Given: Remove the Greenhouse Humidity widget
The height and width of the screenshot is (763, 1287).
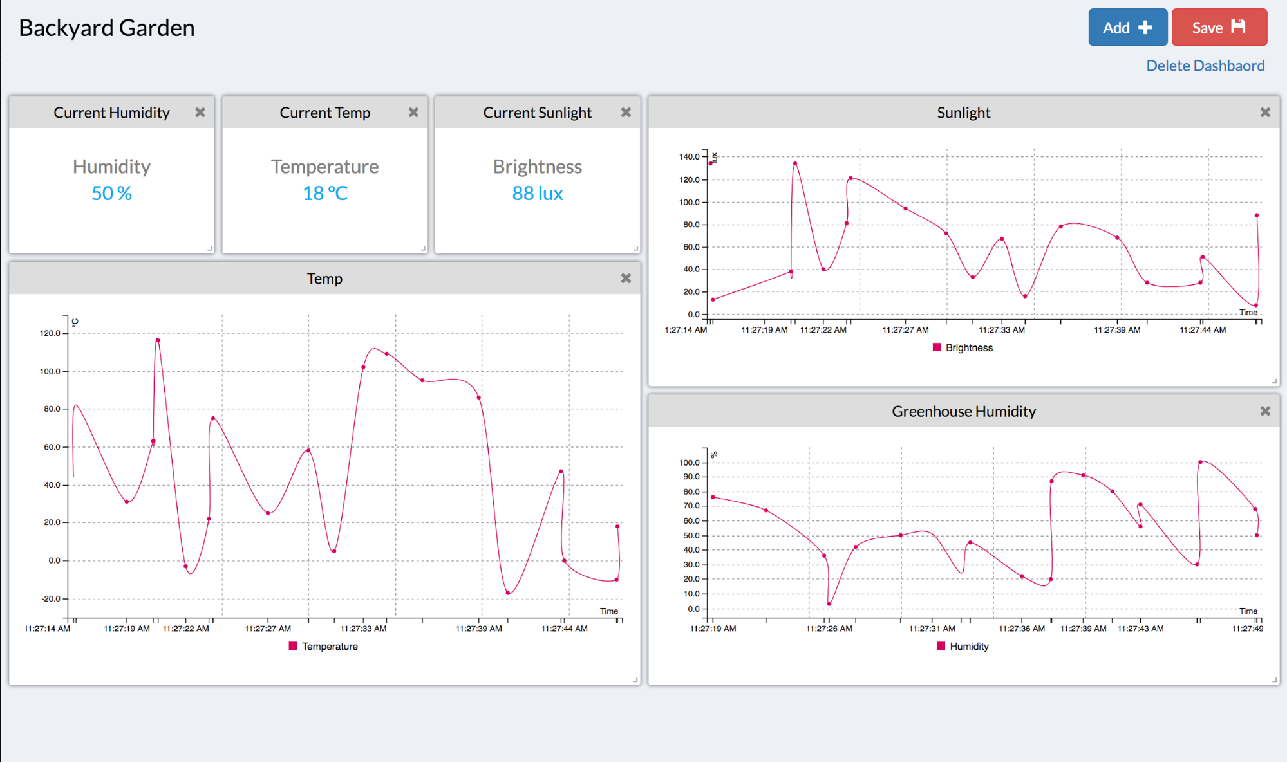Looking at the screenshot, I should click(x=1265, y=411).
